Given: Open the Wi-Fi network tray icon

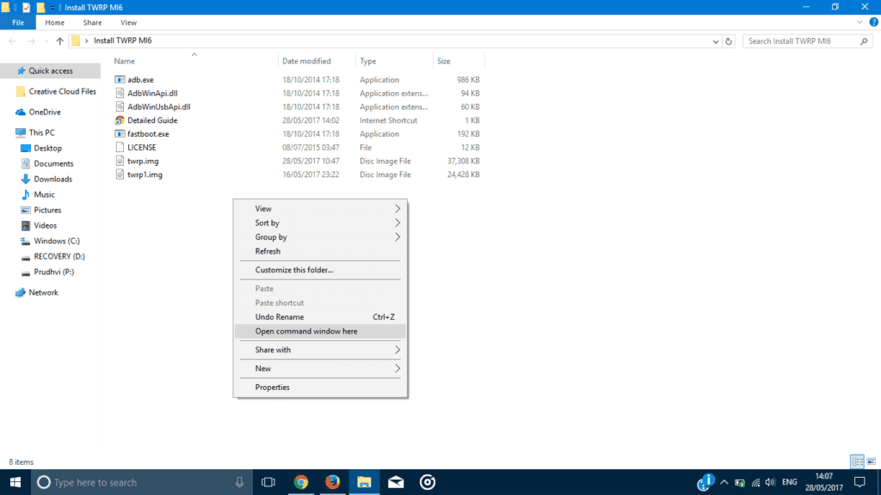Looking at the screenshot, I should point(755,483).
